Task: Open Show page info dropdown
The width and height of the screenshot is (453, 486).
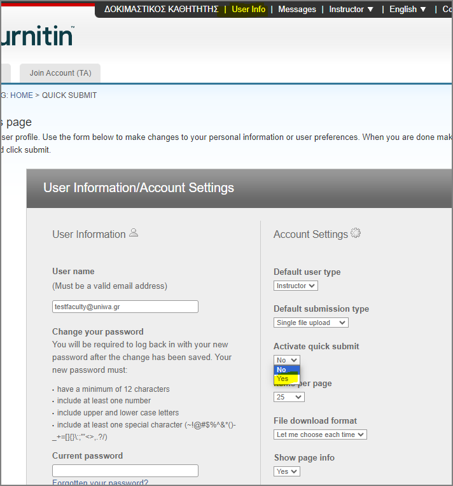Action: click(x=287, y=471)
